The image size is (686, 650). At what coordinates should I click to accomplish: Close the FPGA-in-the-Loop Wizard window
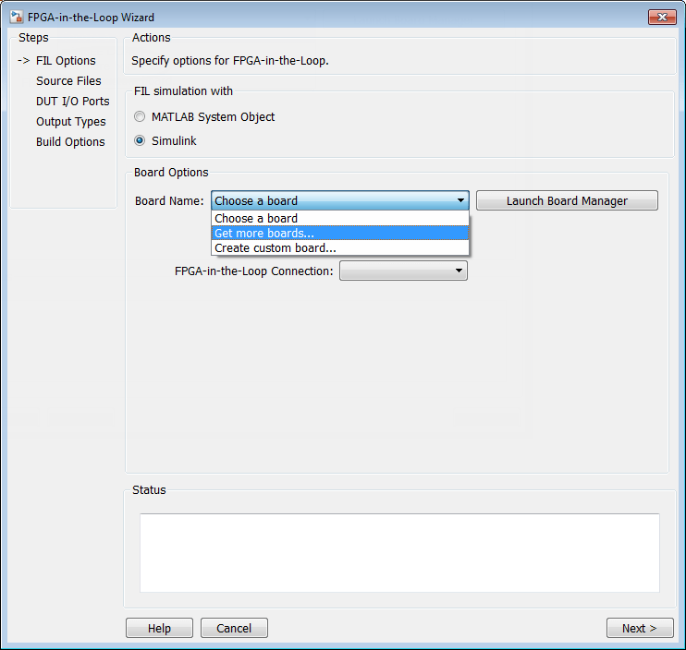[x=662, y=17]
